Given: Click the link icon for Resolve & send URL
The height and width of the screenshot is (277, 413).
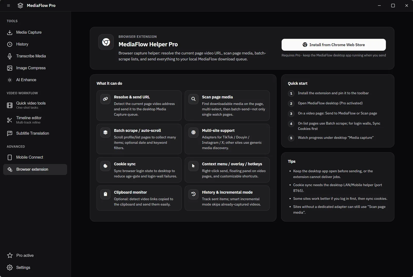Looking at the screenshot, I should (x=105, y=99).
